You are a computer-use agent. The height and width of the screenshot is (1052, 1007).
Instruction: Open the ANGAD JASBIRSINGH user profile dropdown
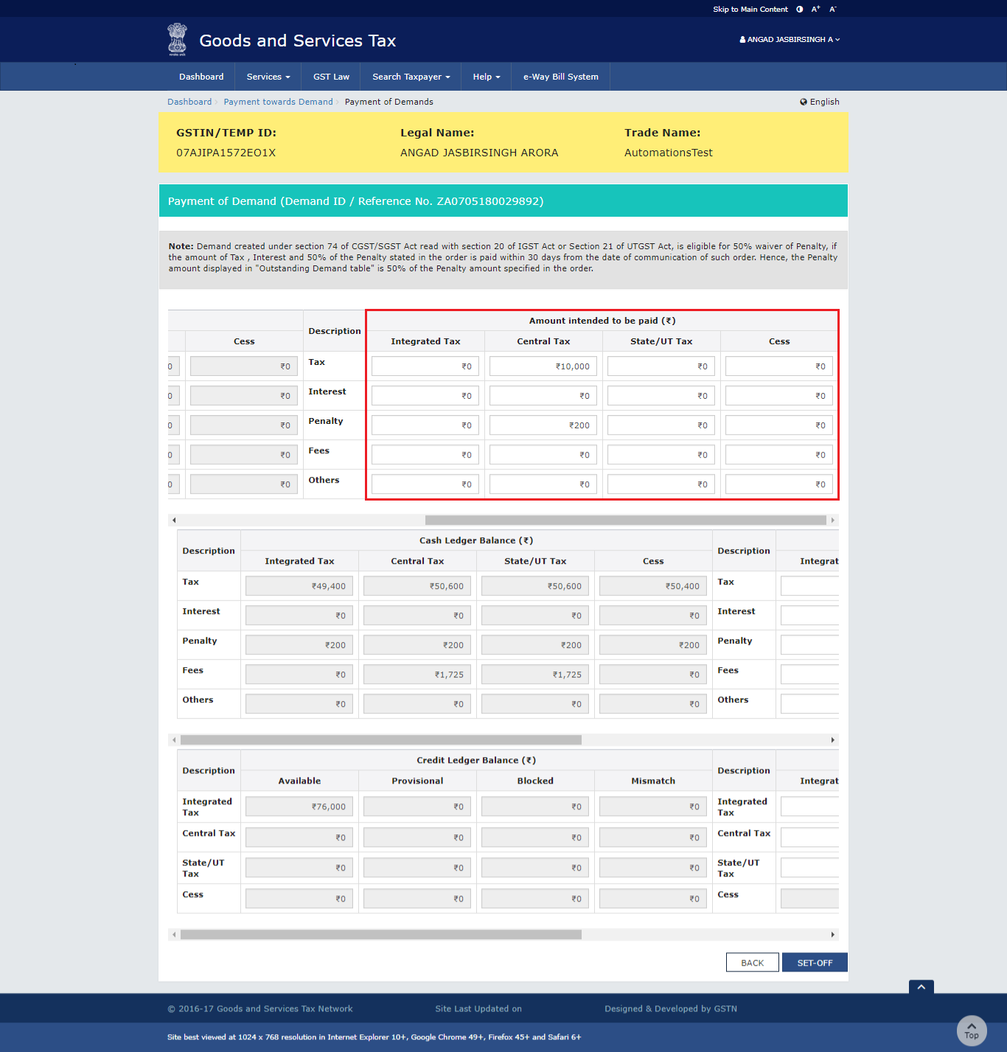pyautogui.click(x=790, y=40)
